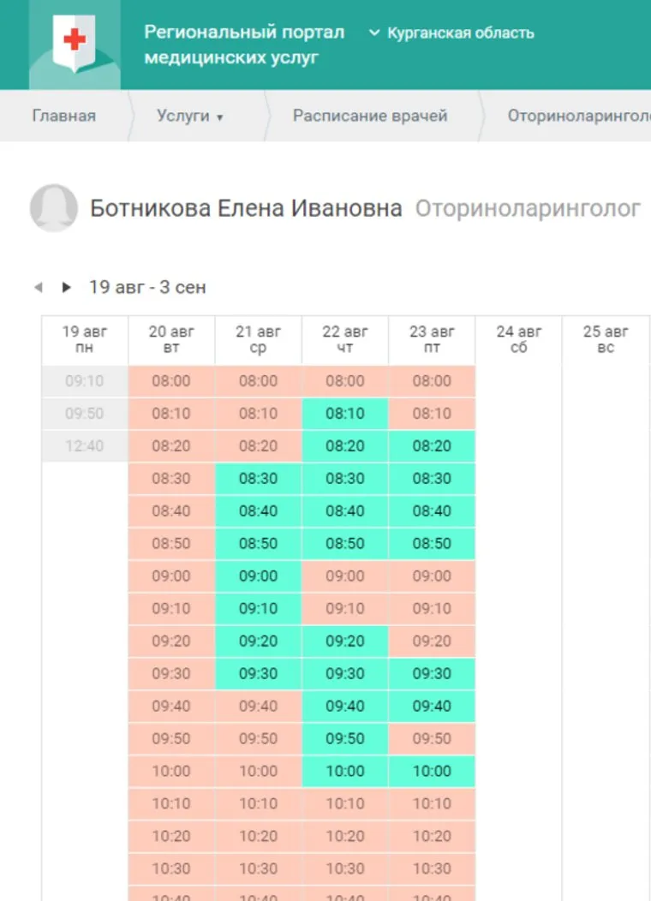651x901 pixels.
Task: Click the 19 авг Monday column header
Action: click(x=84, y=339)
